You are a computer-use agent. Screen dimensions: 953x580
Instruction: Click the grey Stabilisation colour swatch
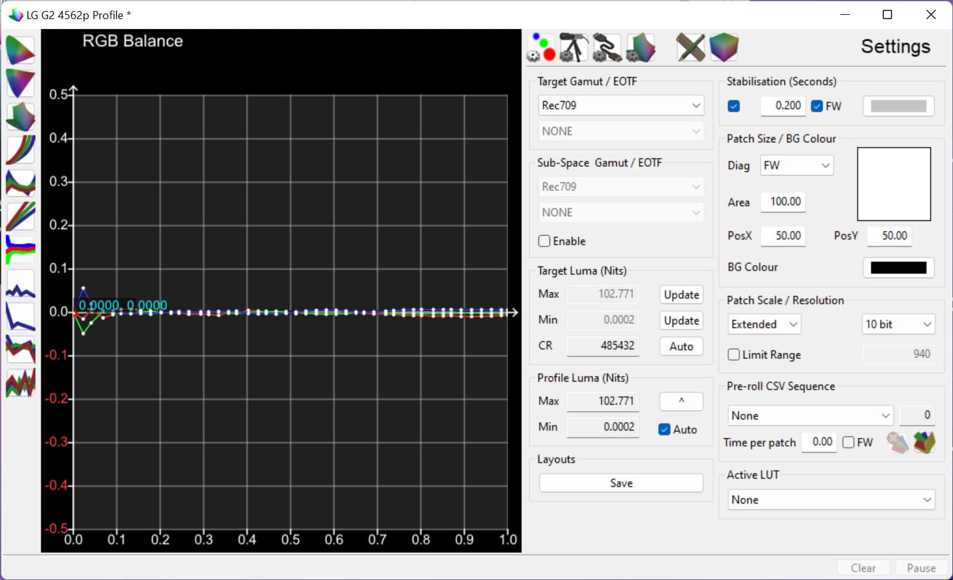coord(898,106)
